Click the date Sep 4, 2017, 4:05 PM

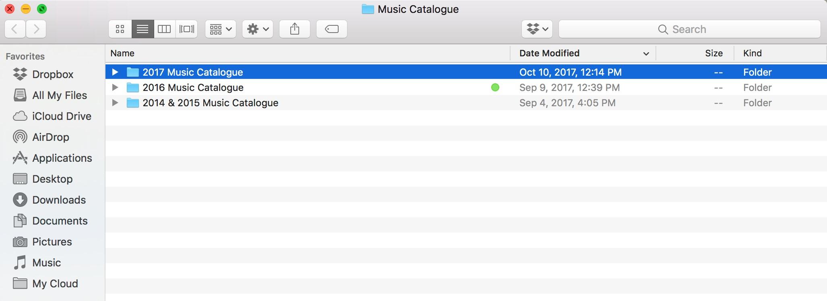[567, 103]
